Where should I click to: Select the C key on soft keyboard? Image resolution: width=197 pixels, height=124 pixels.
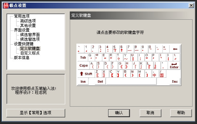pyautogui.click(x=113, y=74)
